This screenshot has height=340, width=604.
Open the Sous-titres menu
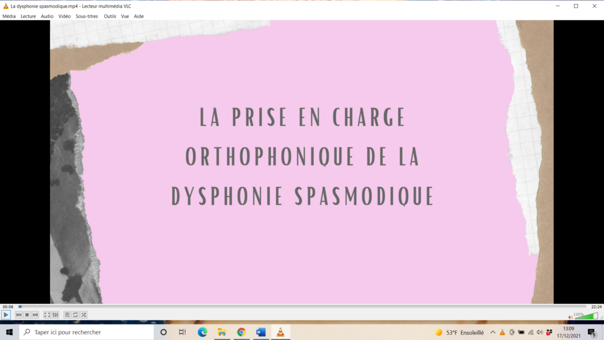[x=87, y=17]
